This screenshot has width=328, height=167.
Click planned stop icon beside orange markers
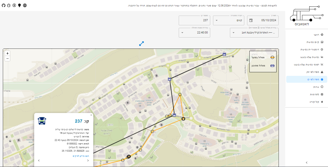click(174, 115)
